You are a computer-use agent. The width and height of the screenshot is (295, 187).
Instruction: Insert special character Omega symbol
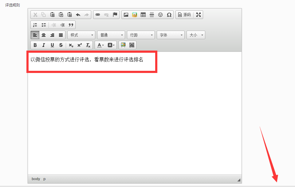click(x=169, y=15)
